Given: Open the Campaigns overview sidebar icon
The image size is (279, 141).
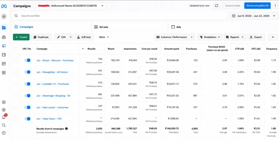Looking at the screenshot, I should point(4,28).
